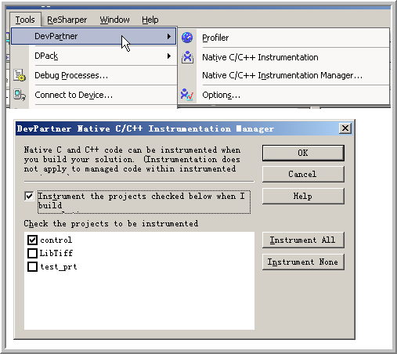The image size is (397, 354).
Task: Select Native C/C++ Instrumentation entry
Action: click(x=283, y=57)
